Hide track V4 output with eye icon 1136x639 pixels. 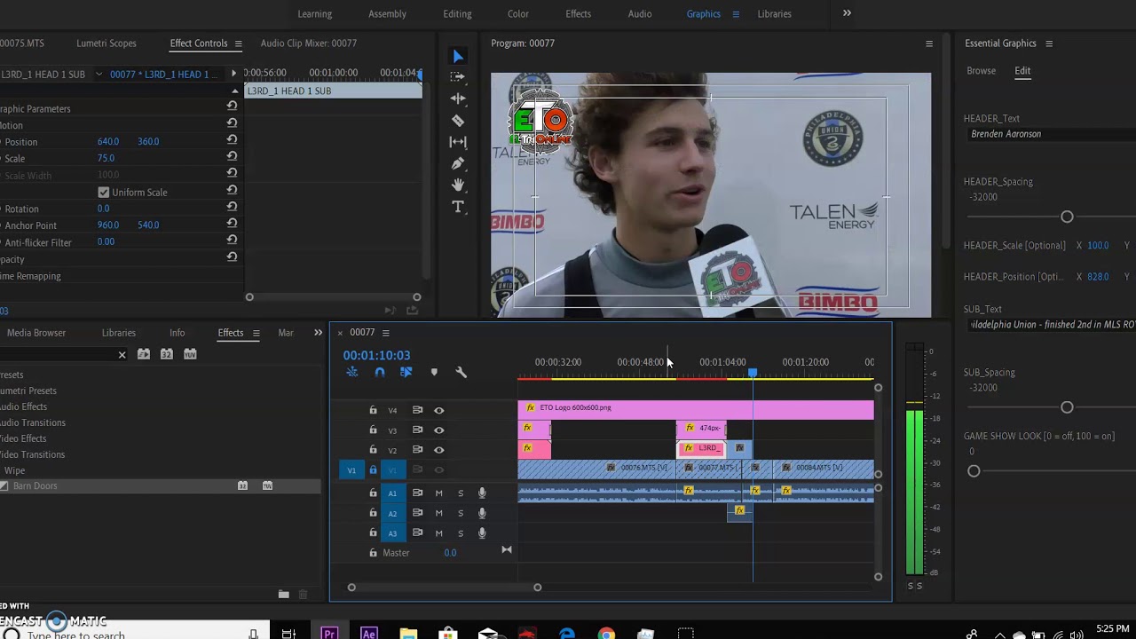click(438, 410)
